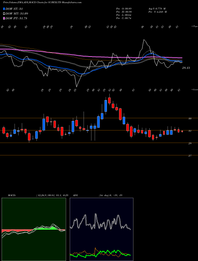Click the tallest red candlestick at the price peak
198x261 pixels.
(x=110, y=100)
